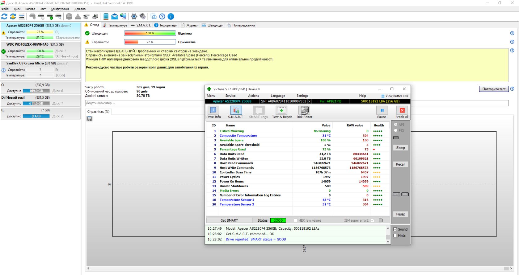
Task: Open the e-mail envelope toolbar icon
Action: [115, 16]
